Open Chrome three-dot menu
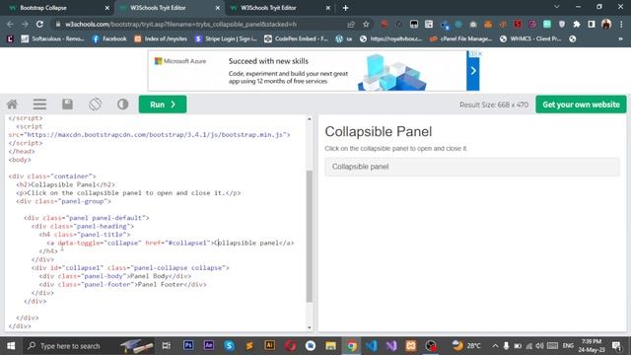The width and height of the screenshot is (631, 355). [x=621, y=24]
